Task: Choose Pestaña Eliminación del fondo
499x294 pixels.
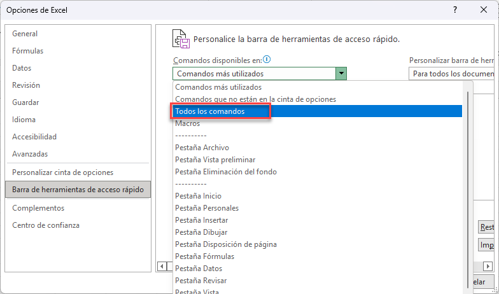Action: click(x=318, y=172)
